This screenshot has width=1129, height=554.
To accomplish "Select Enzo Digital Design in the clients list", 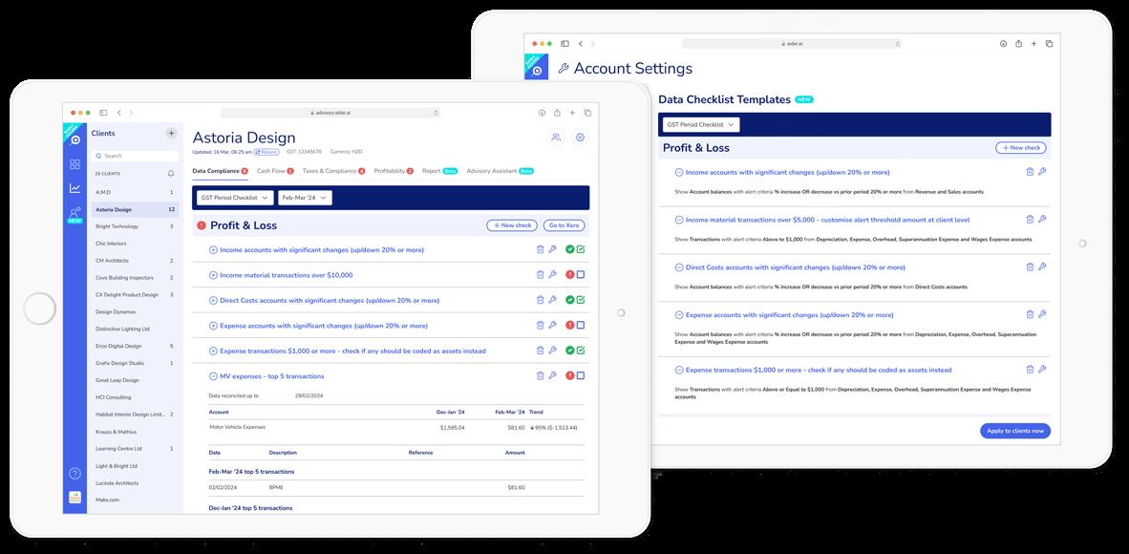I will tap(135, 346).
